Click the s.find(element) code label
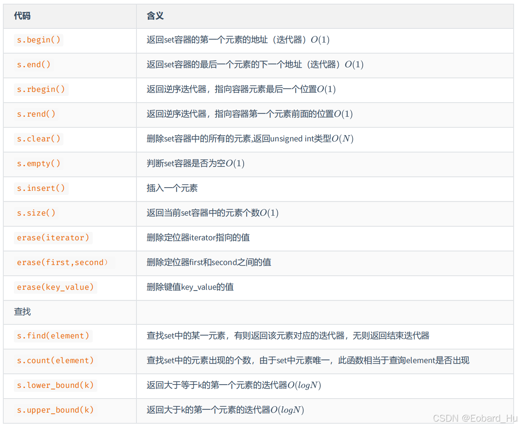Screen dimensions: 519x427 (53, 336)
